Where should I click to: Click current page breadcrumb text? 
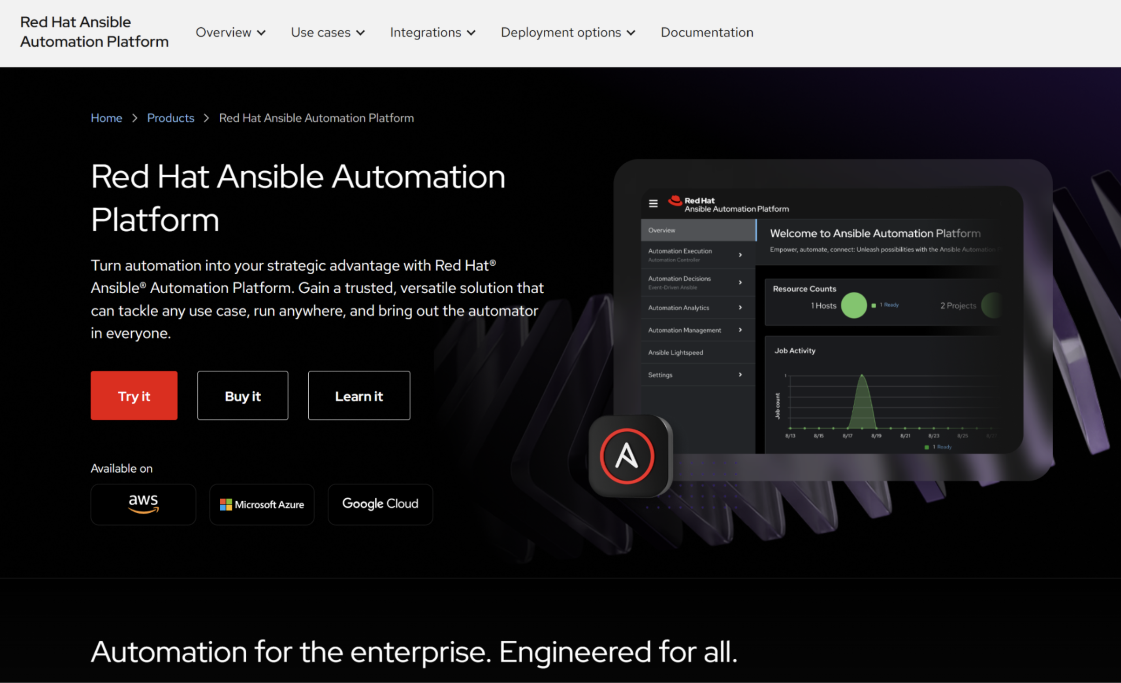317,118
